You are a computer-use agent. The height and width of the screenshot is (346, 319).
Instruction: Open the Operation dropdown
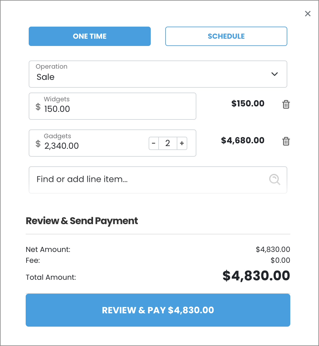point(151,74)
